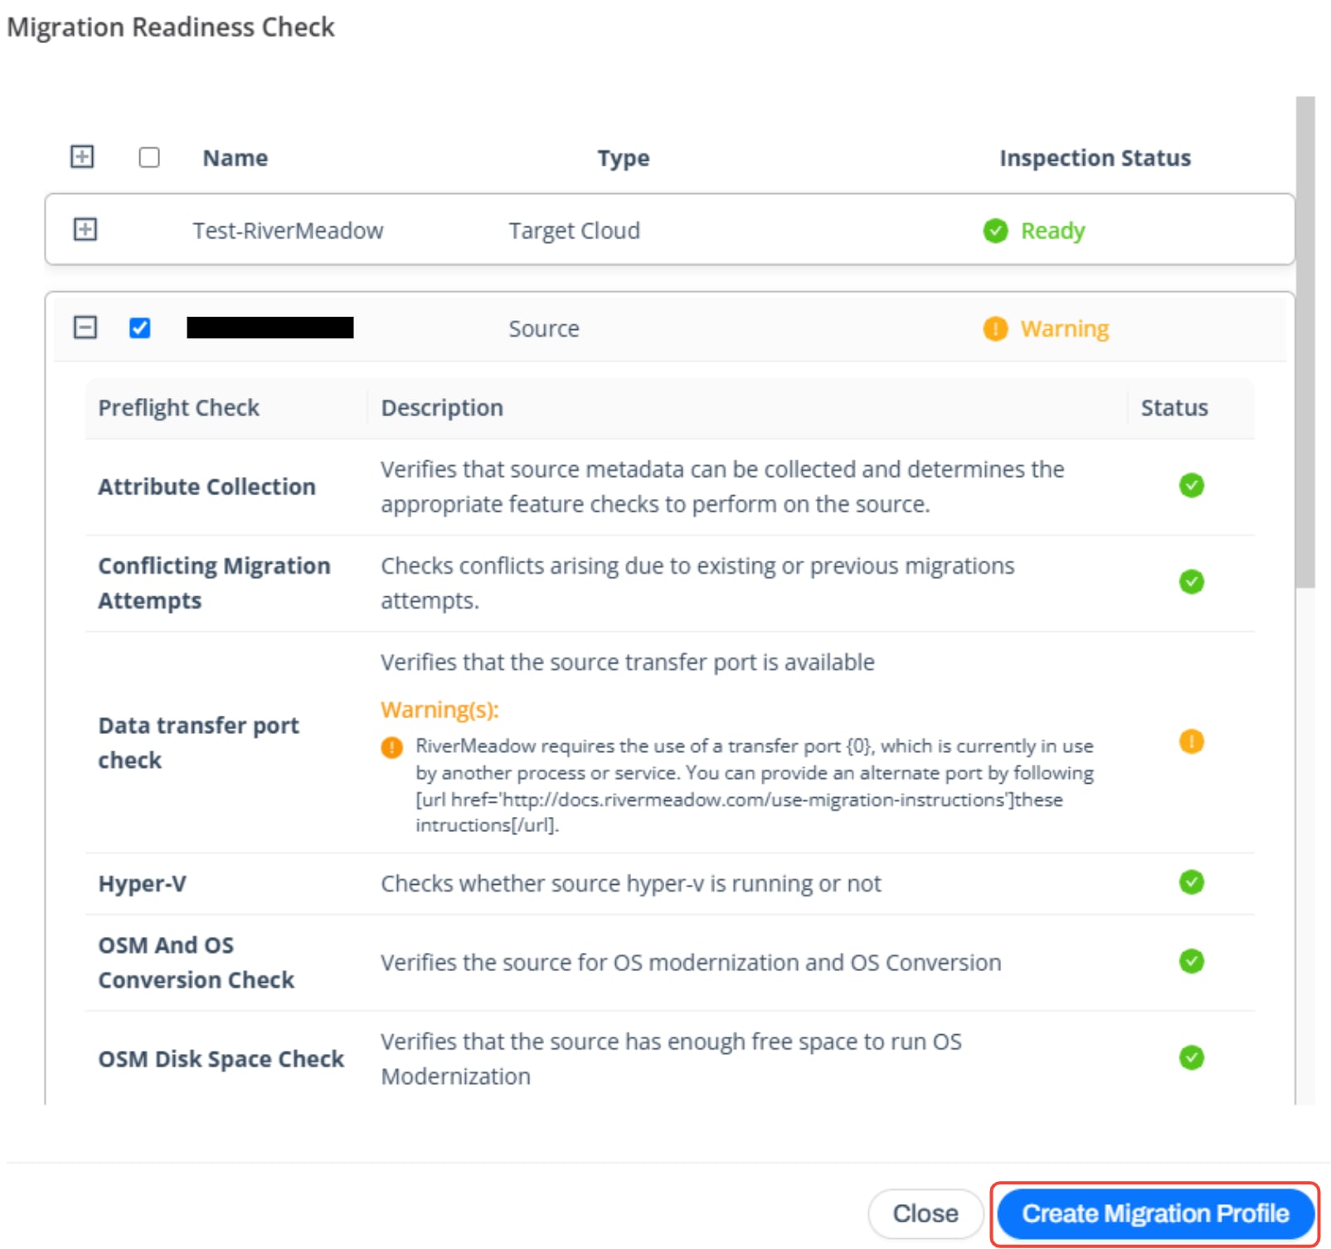1331x1249 pixels.
Task: Click the Hyper-V description text
Action: (630, 883)
